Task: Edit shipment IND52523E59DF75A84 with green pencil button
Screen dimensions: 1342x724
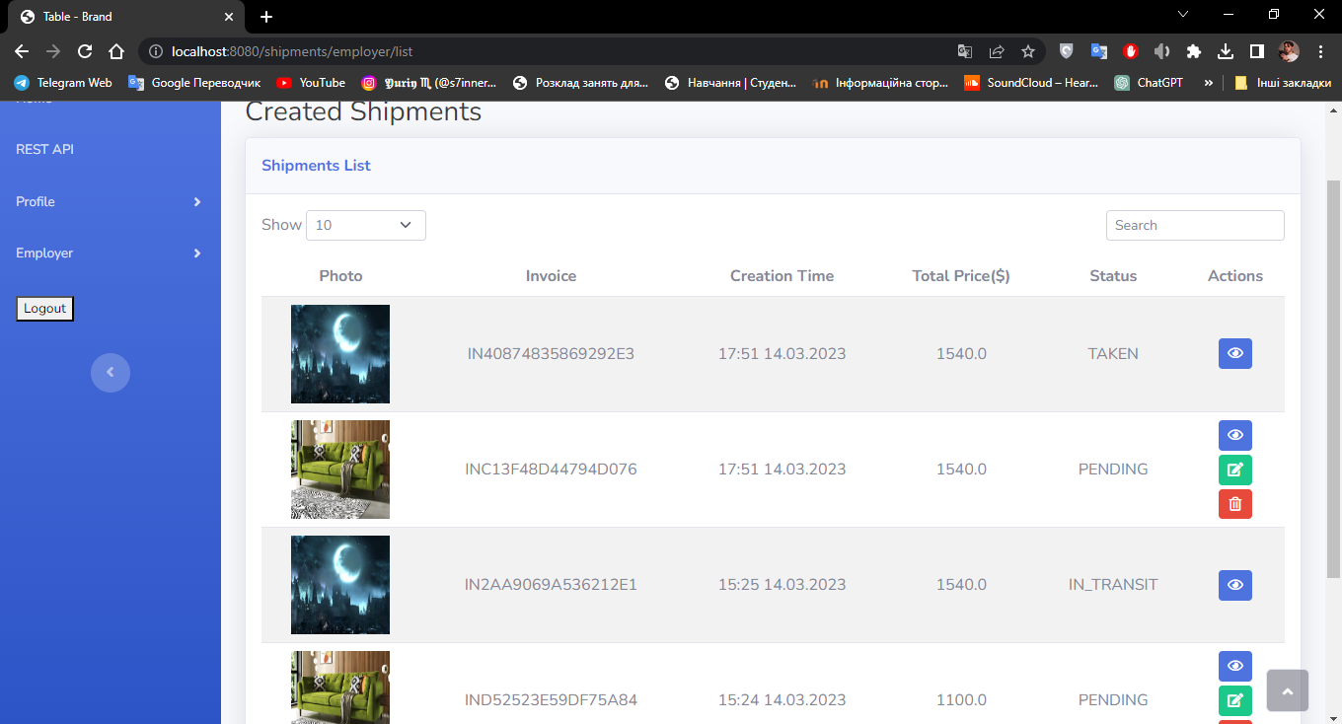Action: 1234,700
